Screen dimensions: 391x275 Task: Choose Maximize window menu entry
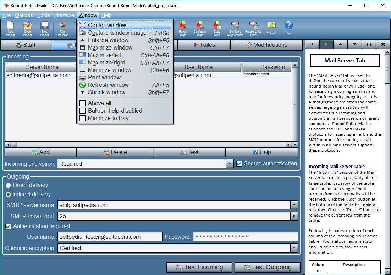125,48
